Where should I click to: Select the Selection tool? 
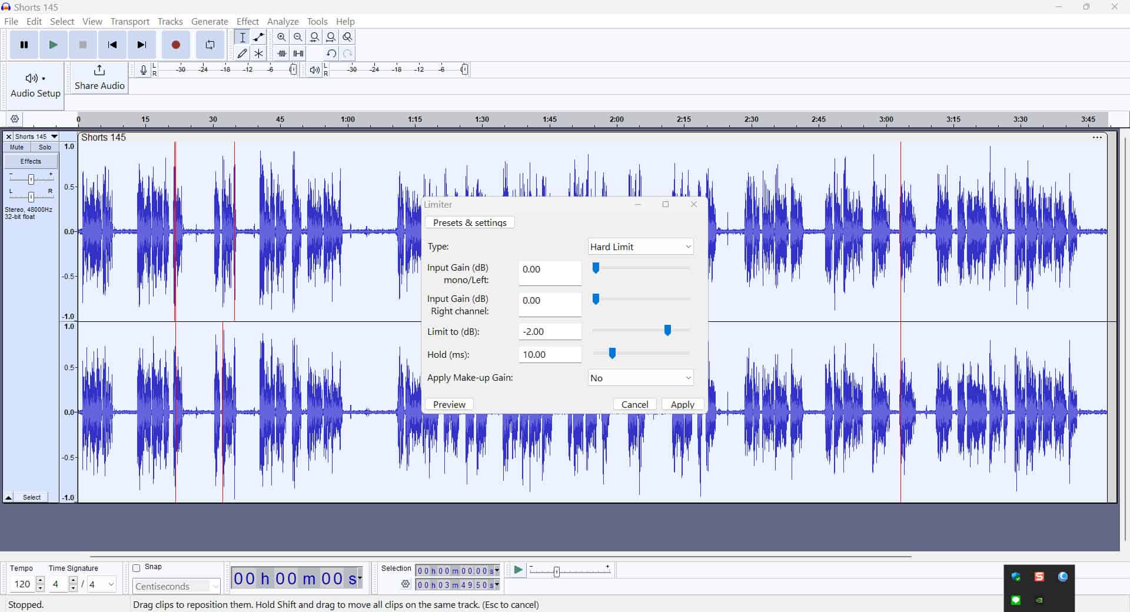(x=242, y=36)
